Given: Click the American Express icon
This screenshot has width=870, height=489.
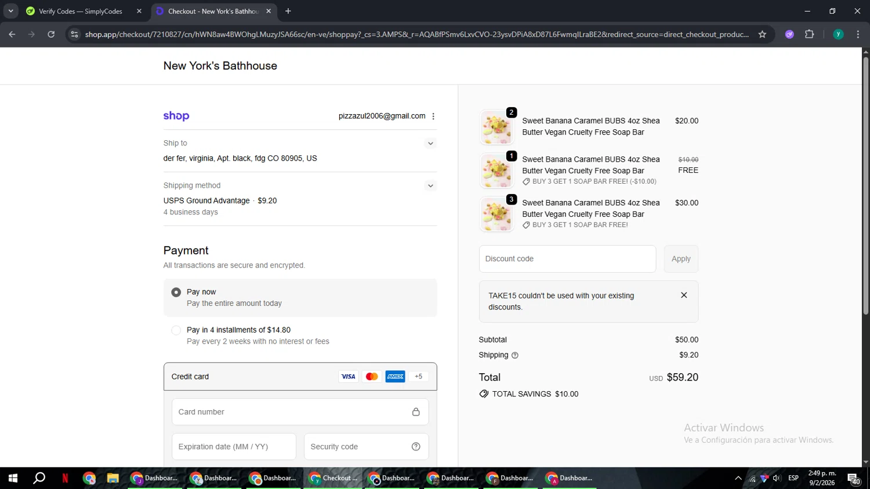Looking at the screenshot, I should [396, 377].
